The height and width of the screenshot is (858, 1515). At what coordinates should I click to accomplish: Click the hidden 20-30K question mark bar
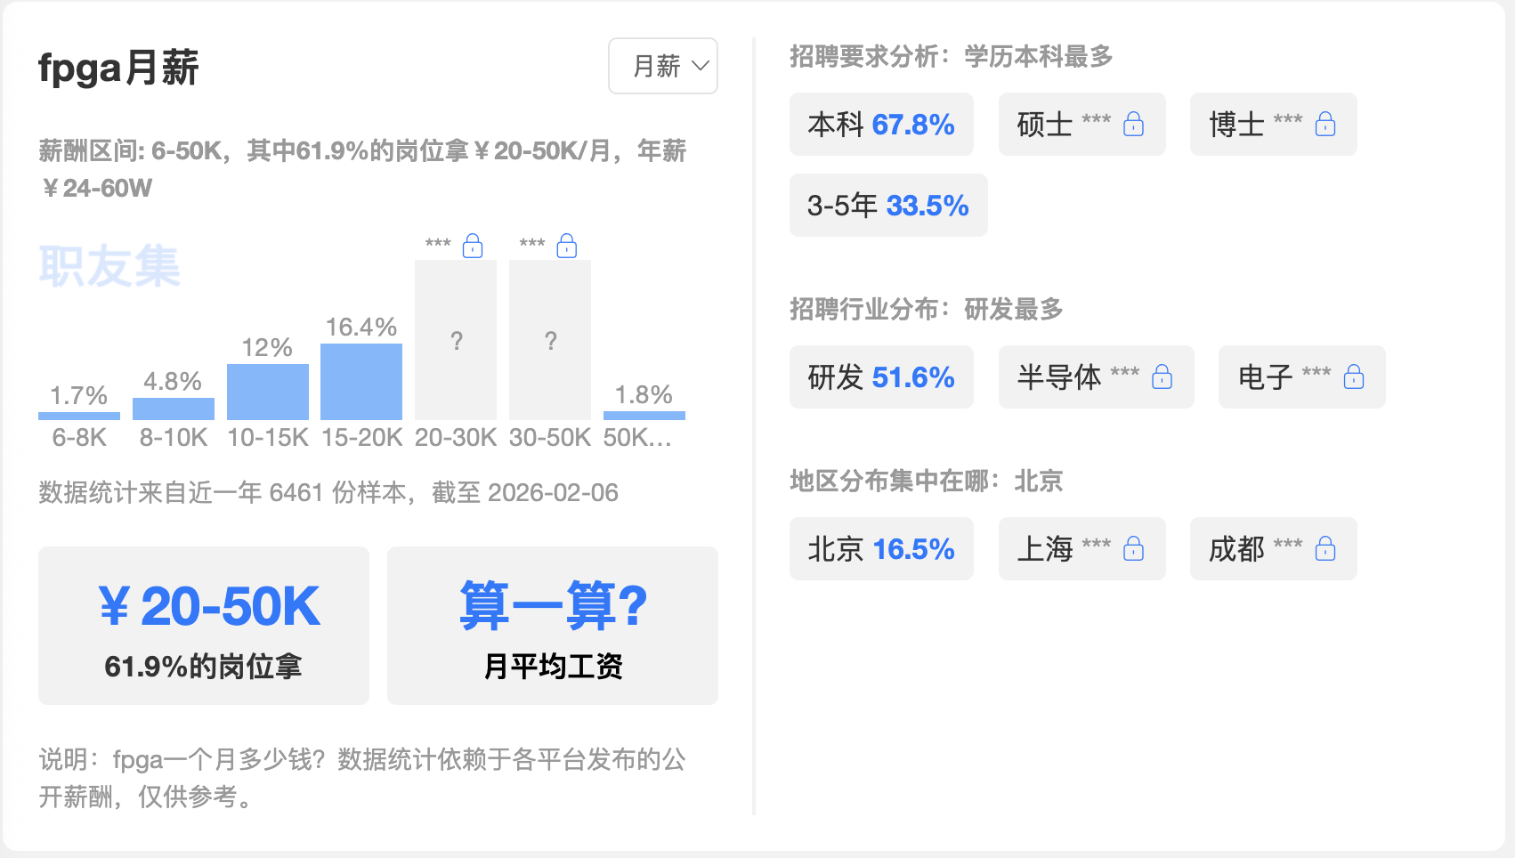tap(456, 340)
